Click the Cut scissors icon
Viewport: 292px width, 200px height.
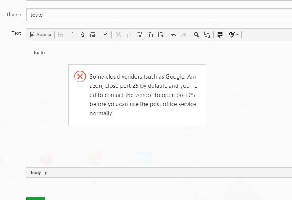coord(118,35)
